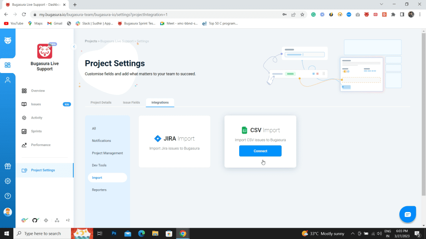This screenshot has height=239, width=426.
Task: Click the Bugasura Live Support project logo
Action: point(45,51)
